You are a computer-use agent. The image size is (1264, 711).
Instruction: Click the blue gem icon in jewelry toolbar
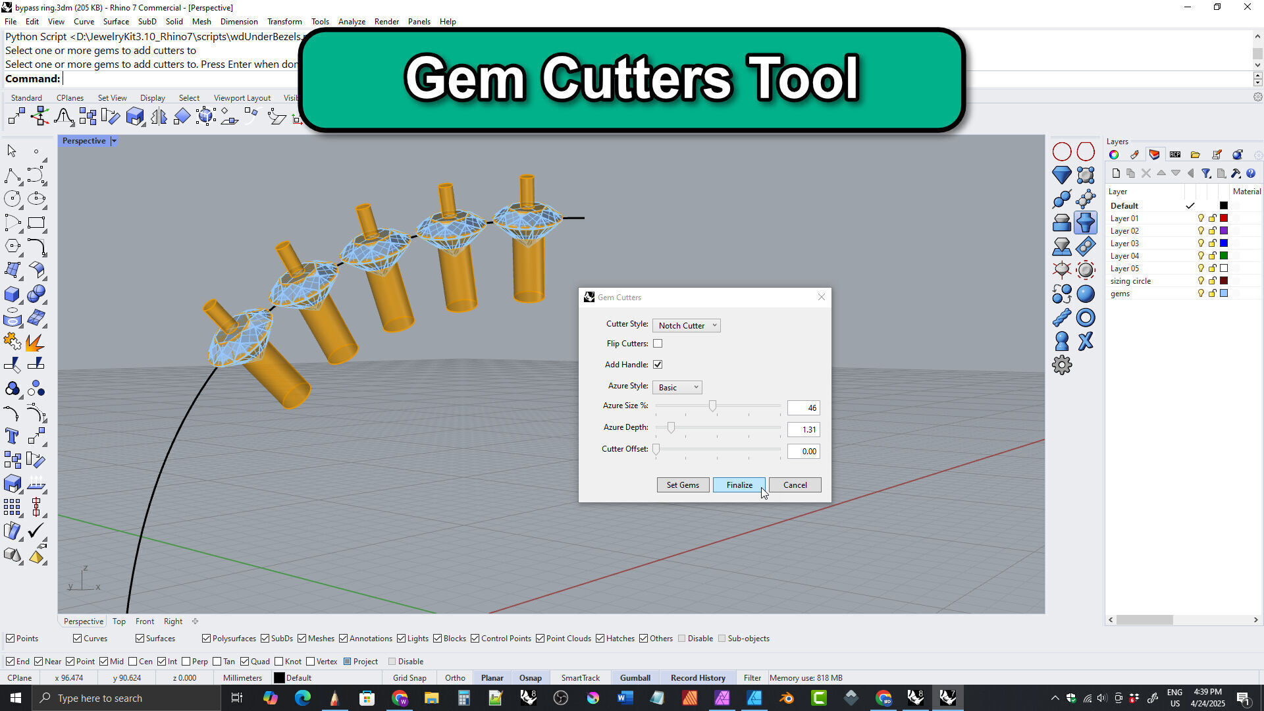(x=1061, y=175)
